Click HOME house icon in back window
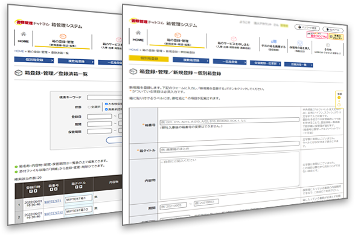This screenshot has width=355, height=235. tap(24, 34)
